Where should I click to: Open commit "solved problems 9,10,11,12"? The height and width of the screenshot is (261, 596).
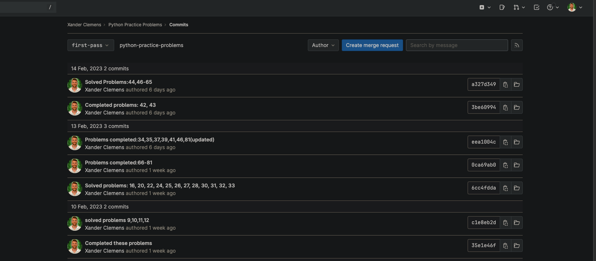pos(117,220)
